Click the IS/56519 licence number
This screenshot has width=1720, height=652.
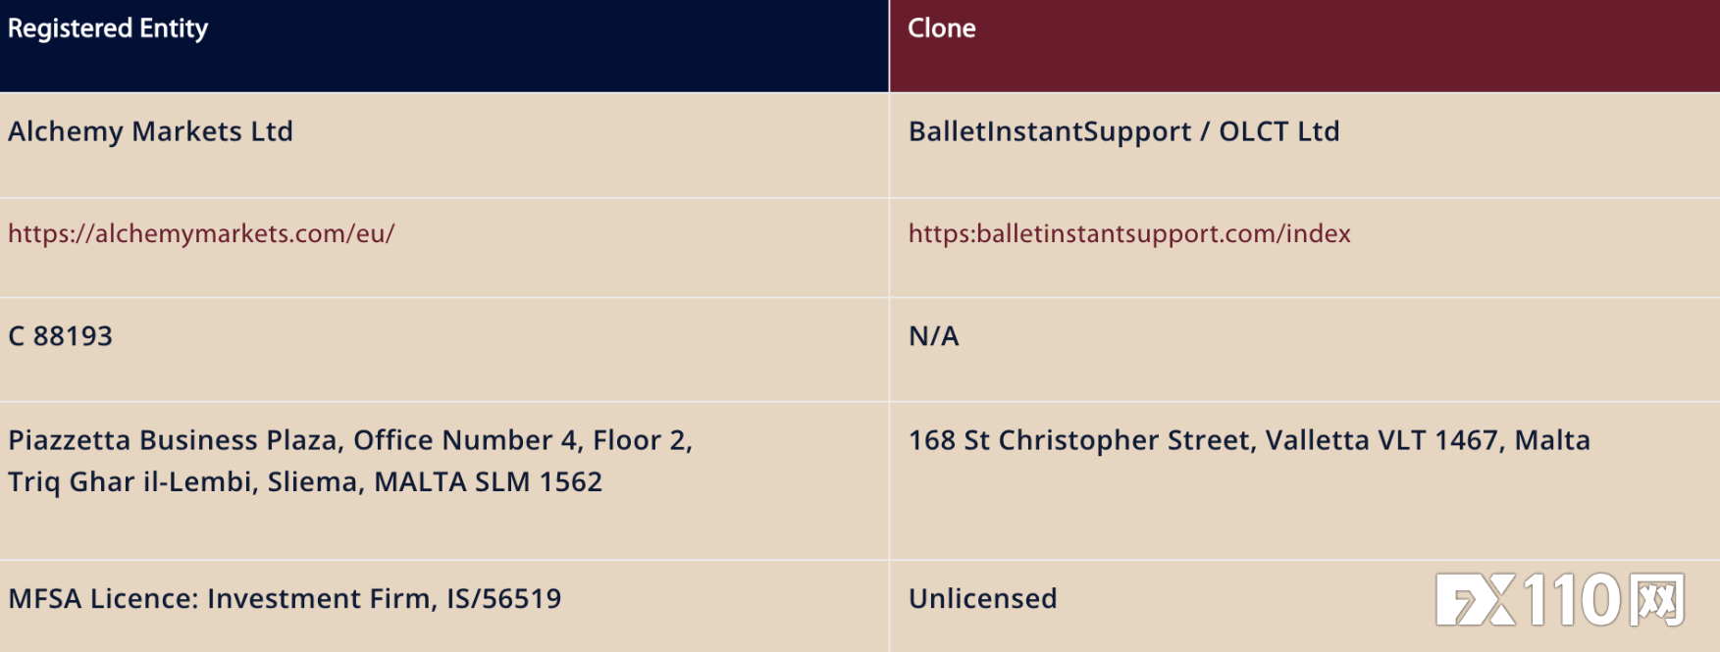pyautogui.click(x=504, y=599)
